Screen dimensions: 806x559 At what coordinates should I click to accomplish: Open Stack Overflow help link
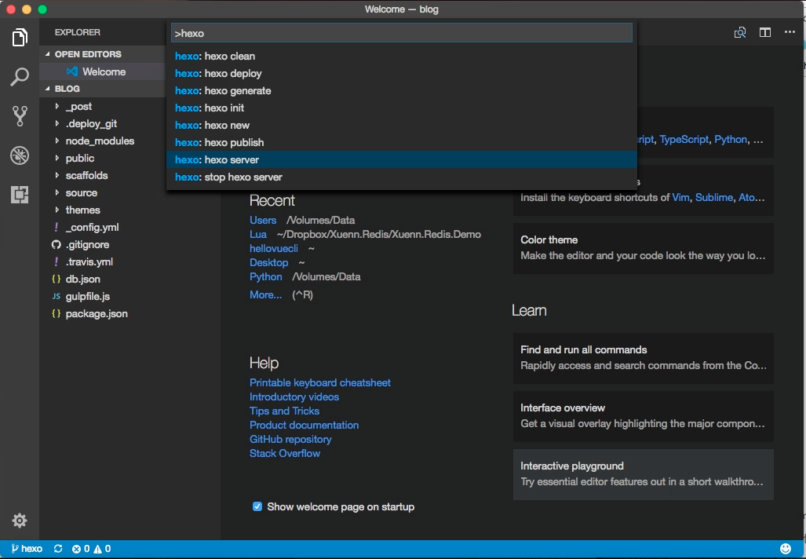(x=285, y=454)
